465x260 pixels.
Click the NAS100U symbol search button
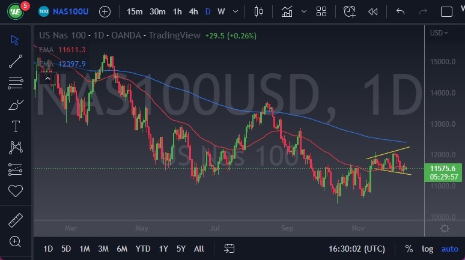[x=67, y=11]
